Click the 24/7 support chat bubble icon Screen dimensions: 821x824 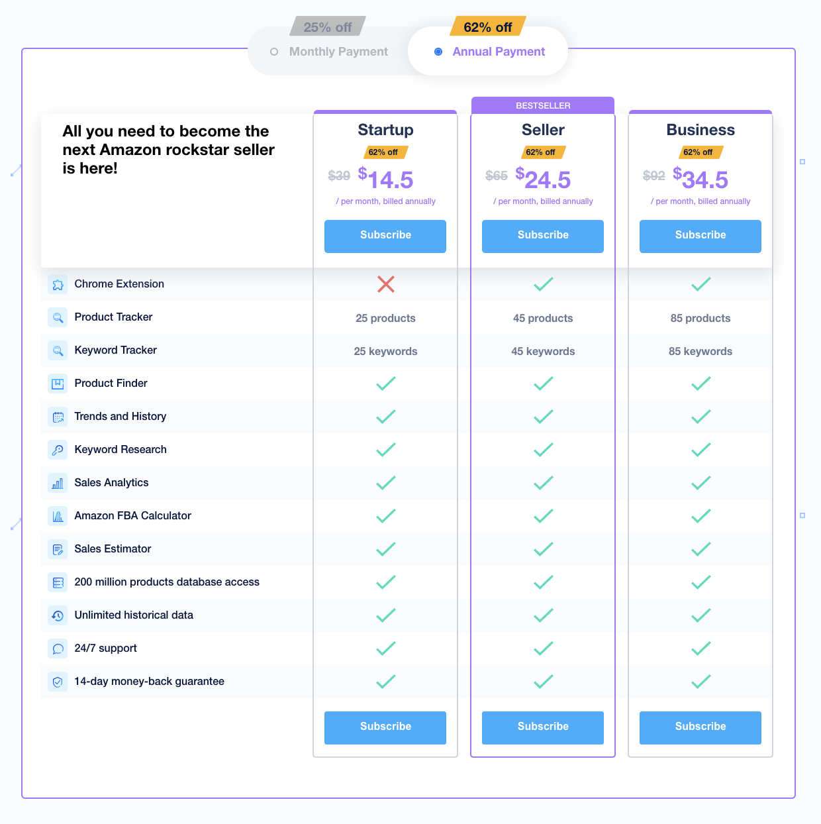point(58,648)
